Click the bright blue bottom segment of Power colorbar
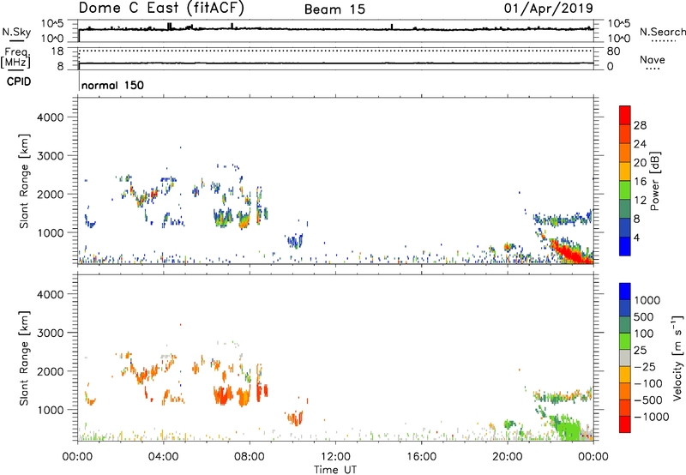Image resolution: width=686 pixels, height=475 pixels. [x=625, y=246]
